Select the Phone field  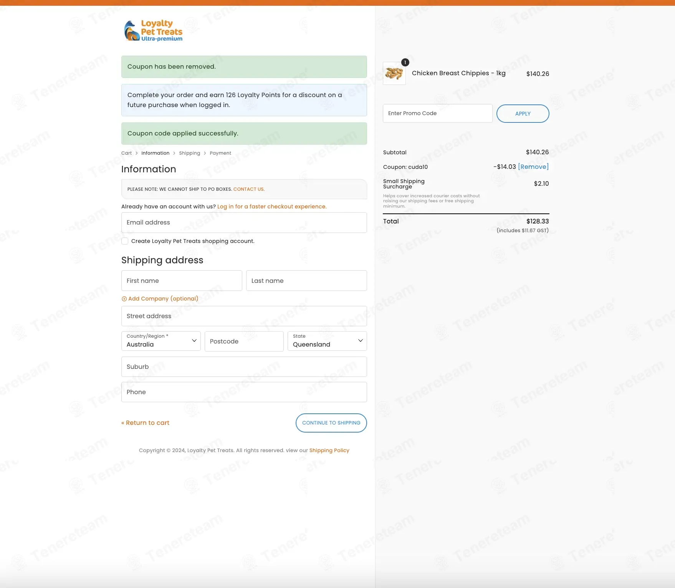tap(244, 392)
